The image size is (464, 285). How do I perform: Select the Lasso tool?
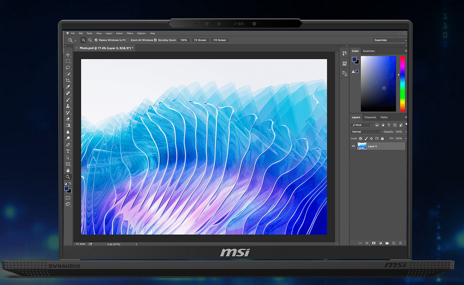click(x=68, y=67)
